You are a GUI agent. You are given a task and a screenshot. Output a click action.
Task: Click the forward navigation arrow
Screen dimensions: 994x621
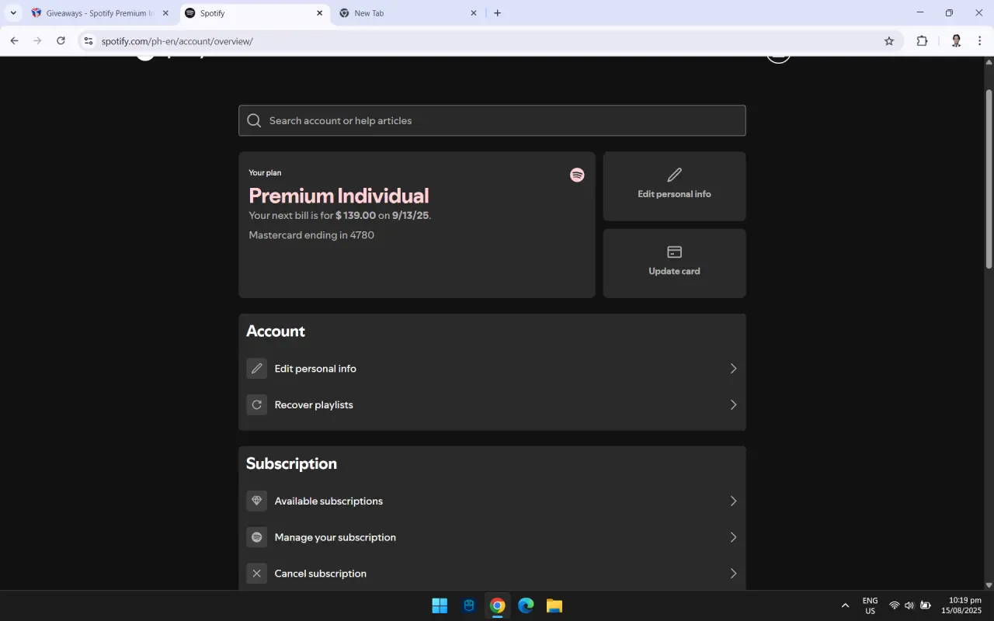pyautogui.click(x=37, y=41)
